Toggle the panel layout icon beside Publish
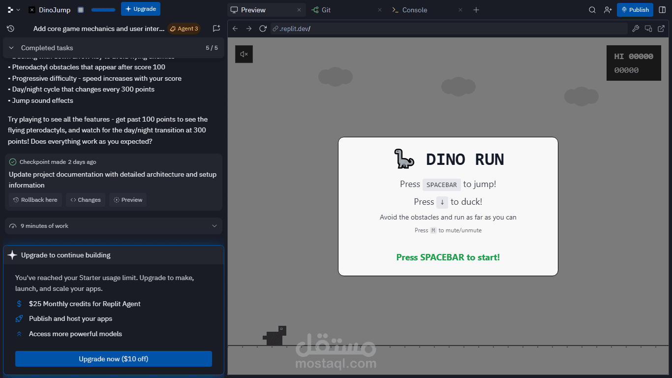Image resolution: width=672 pixels, height=378 pixels. click(662, 10)
